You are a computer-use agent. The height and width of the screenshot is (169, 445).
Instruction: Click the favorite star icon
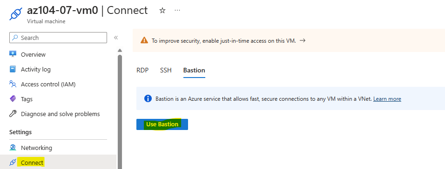pos(162,11)
